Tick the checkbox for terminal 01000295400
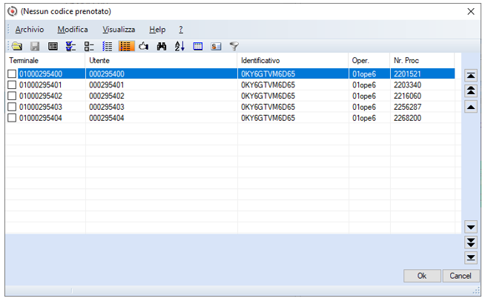This screenshot has width=488, height=304. tap(12, 74)
